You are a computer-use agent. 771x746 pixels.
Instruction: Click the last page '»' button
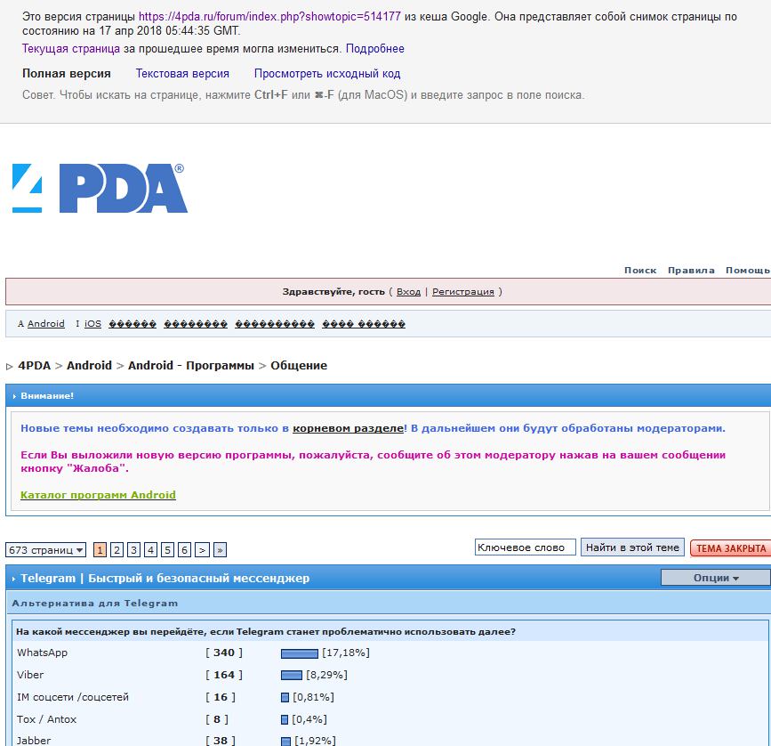[x=221, y=549]
